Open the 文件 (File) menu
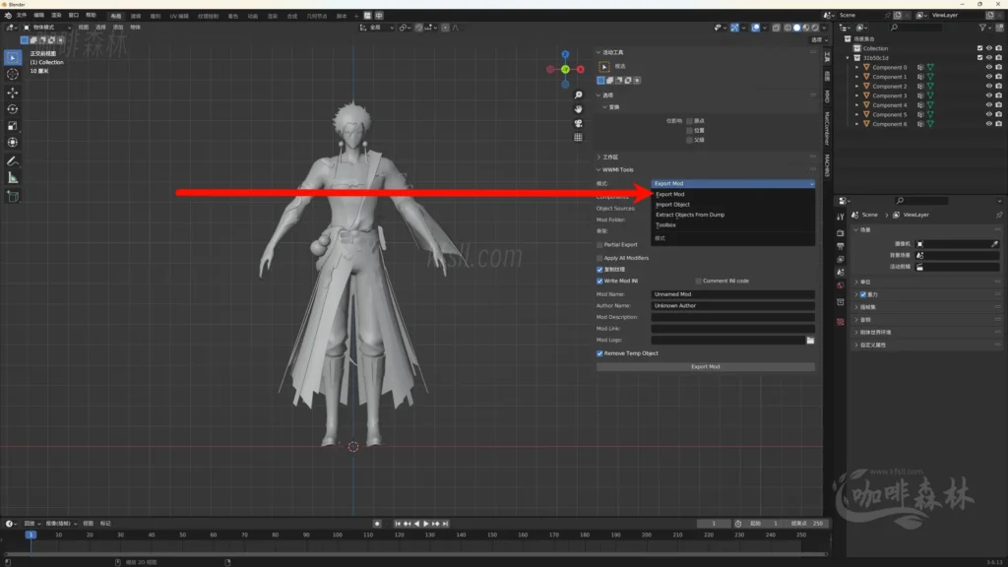 coord(22,16)
